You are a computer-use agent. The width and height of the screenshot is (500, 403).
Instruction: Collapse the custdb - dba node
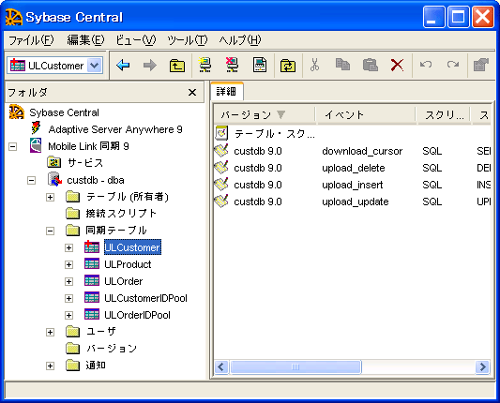tap(31, 180)
